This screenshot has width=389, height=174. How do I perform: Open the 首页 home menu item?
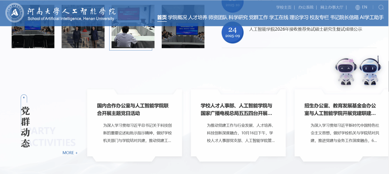click(x=162, y=17)
